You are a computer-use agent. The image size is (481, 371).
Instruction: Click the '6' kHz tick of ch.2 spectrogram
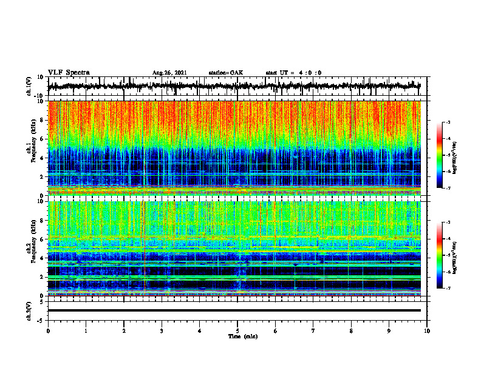click(x=43, y=239)
